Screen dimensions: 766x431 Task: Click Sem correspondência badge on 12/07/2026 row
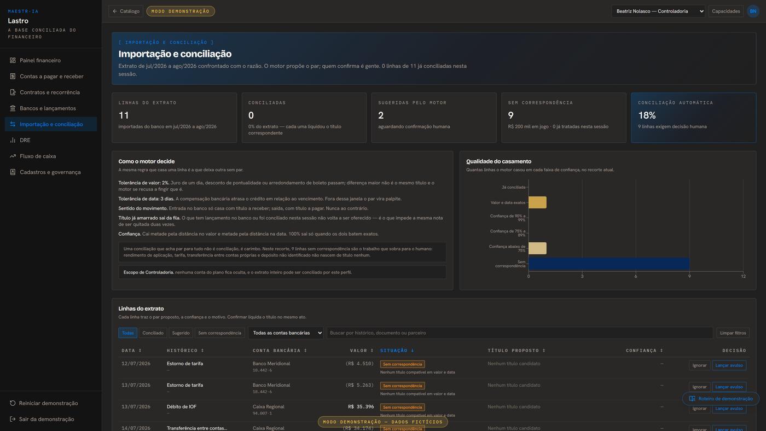coord(402,364)
